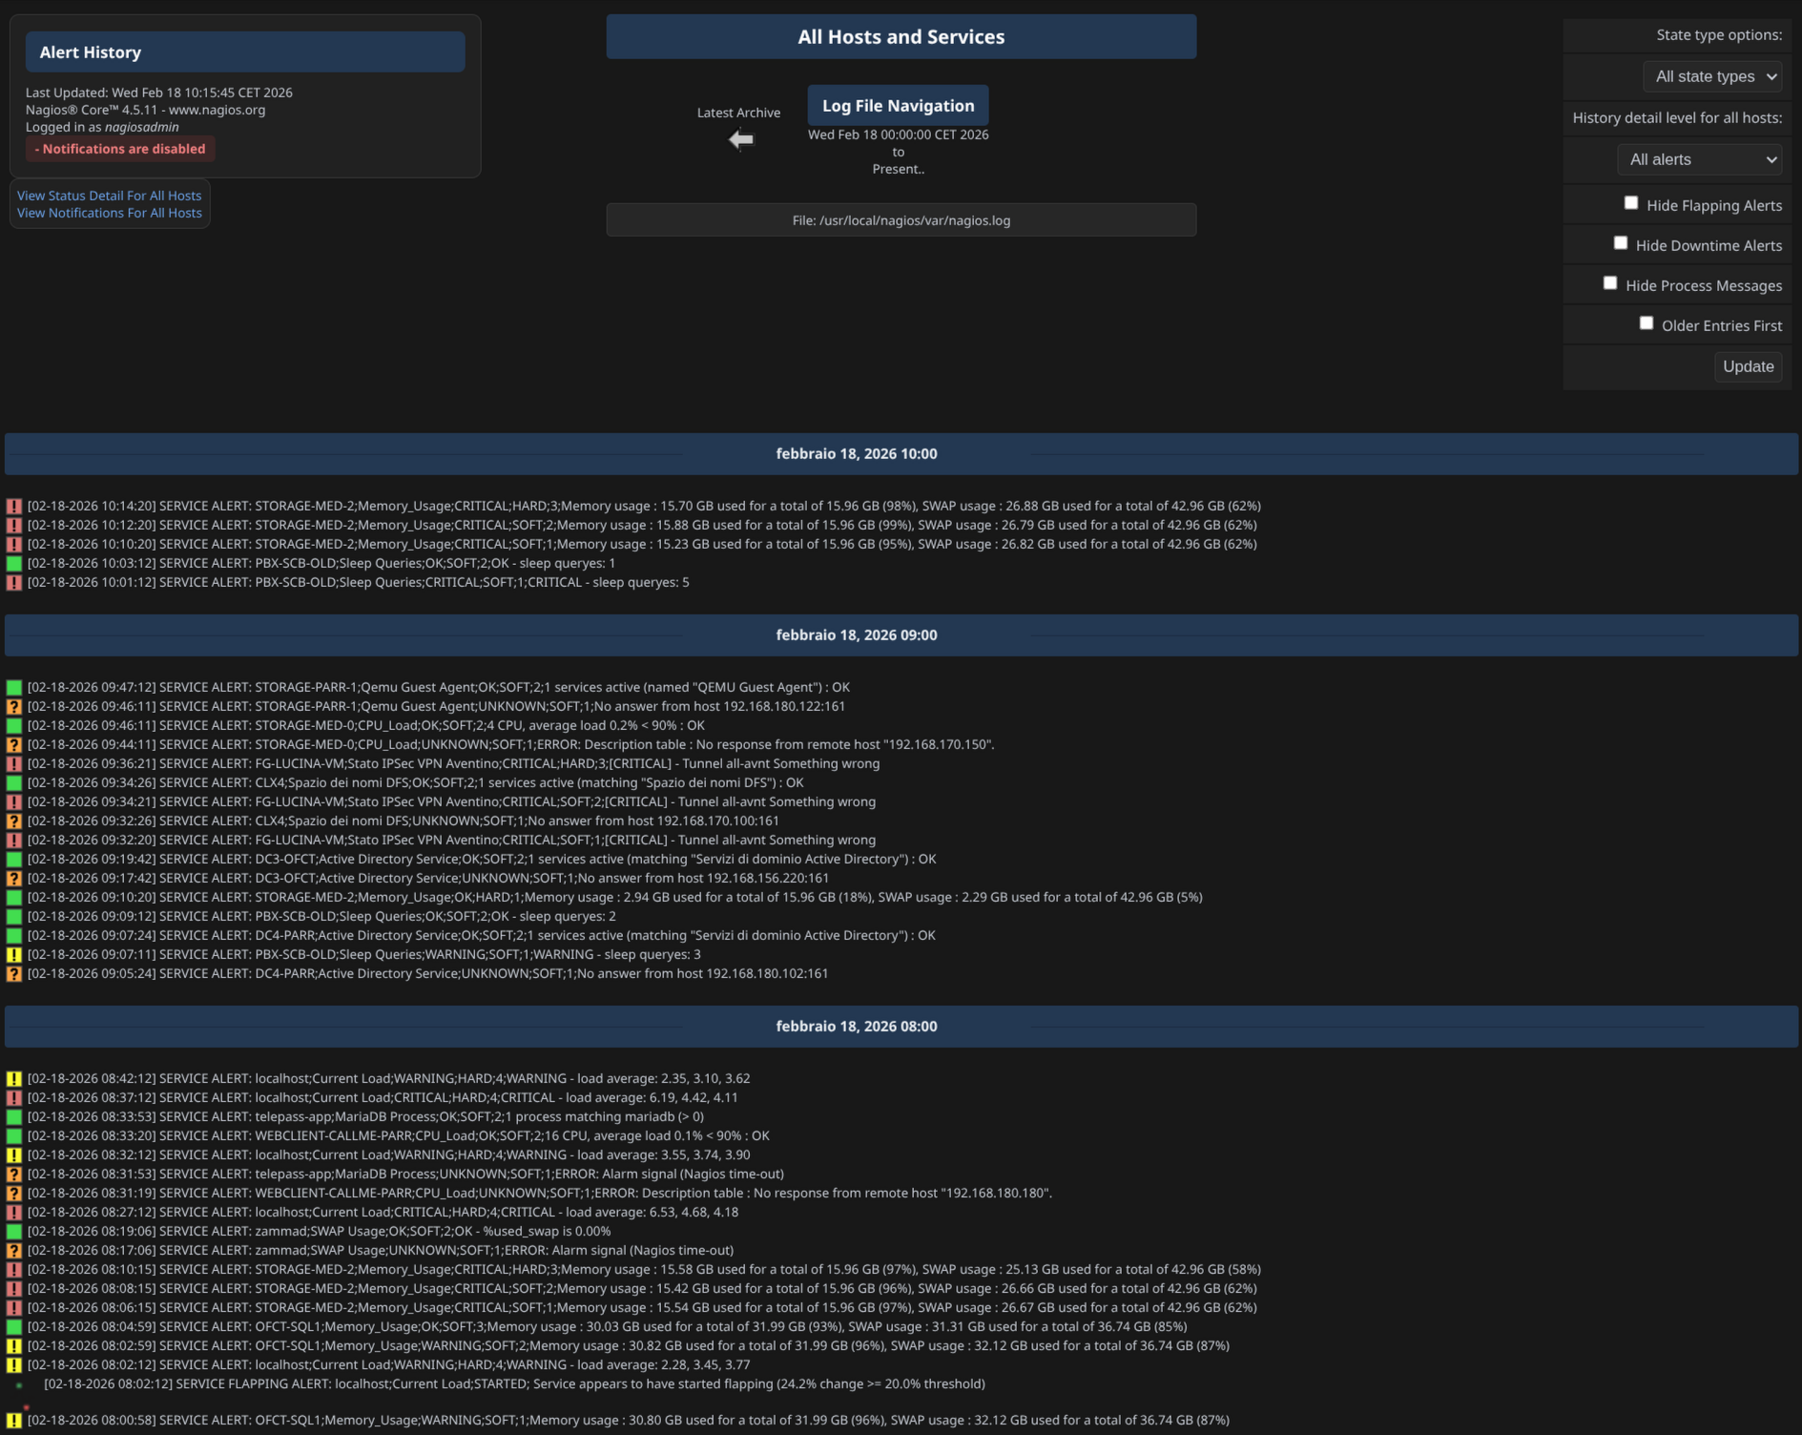This screenshot has height=1435, width=1802.
Task: Tick the Older Entries First checkbox
Action: tap(1646, 323)
